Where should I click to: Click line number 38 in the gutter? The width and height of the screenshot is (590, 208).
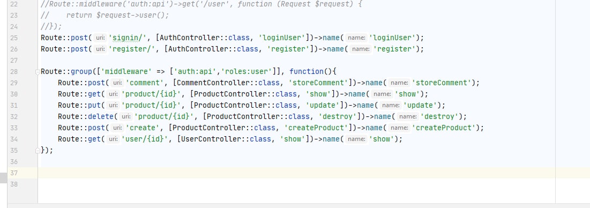(x=14, y=184)
